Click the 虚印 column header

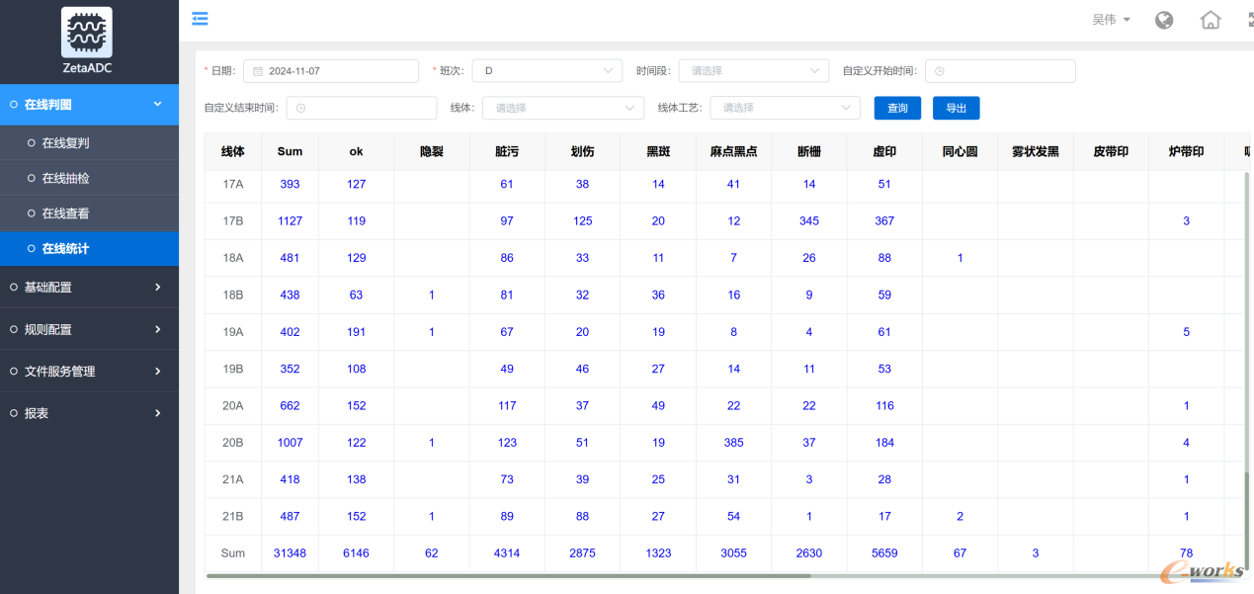pos(884,152)
